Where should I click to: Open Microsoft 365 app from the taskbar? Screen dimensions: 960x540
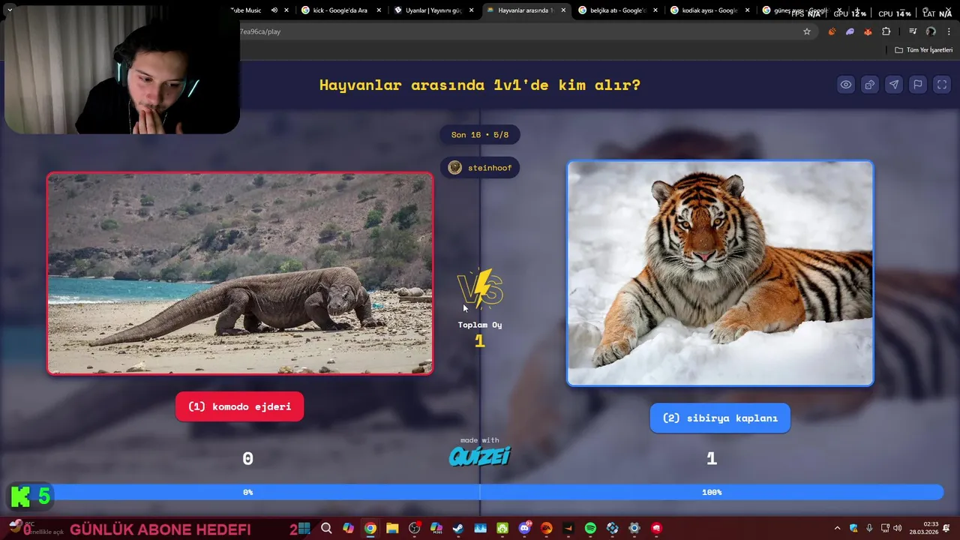[x=436, y=528]
